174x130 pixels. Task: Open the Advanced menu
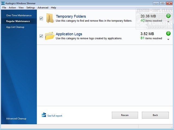coord(43,8)
